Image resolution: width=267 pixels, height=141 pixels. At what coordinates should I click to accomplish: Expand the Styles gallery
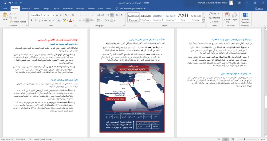pyautogui.click(x=204, y=21)
